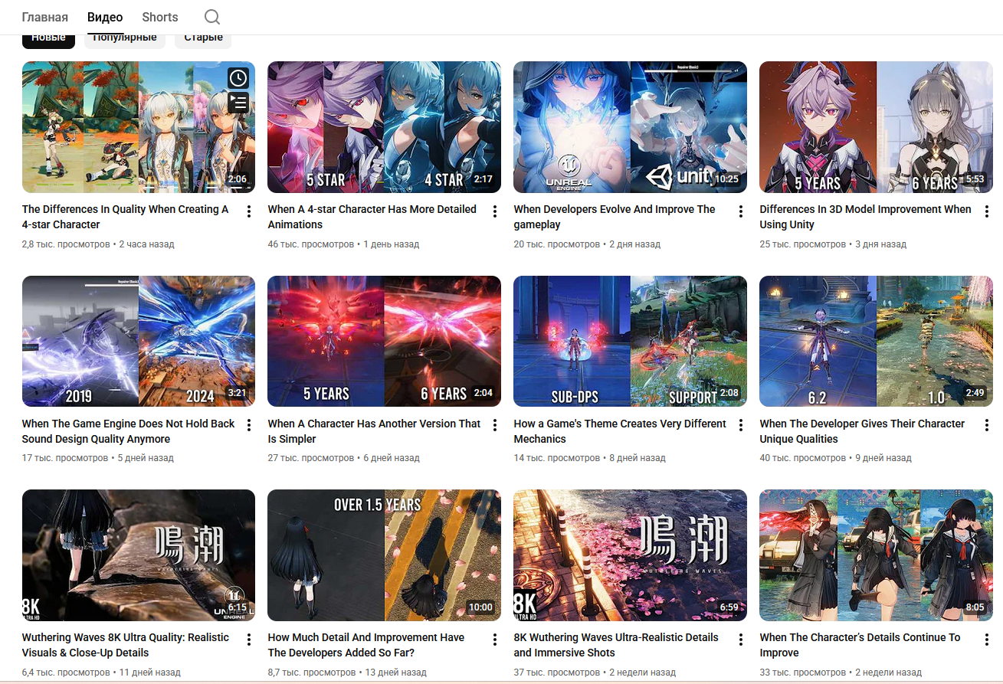The width and height of the screenshot is (1003, 684).
Task: Play the 8:05 video thumbnail
Action: (x=876, y=555)
